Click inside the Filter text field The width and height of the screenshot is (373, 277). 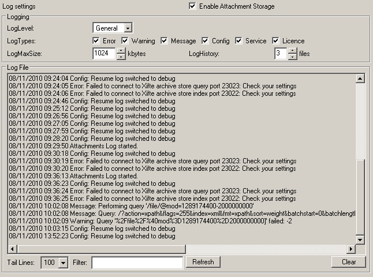[137, 262]
